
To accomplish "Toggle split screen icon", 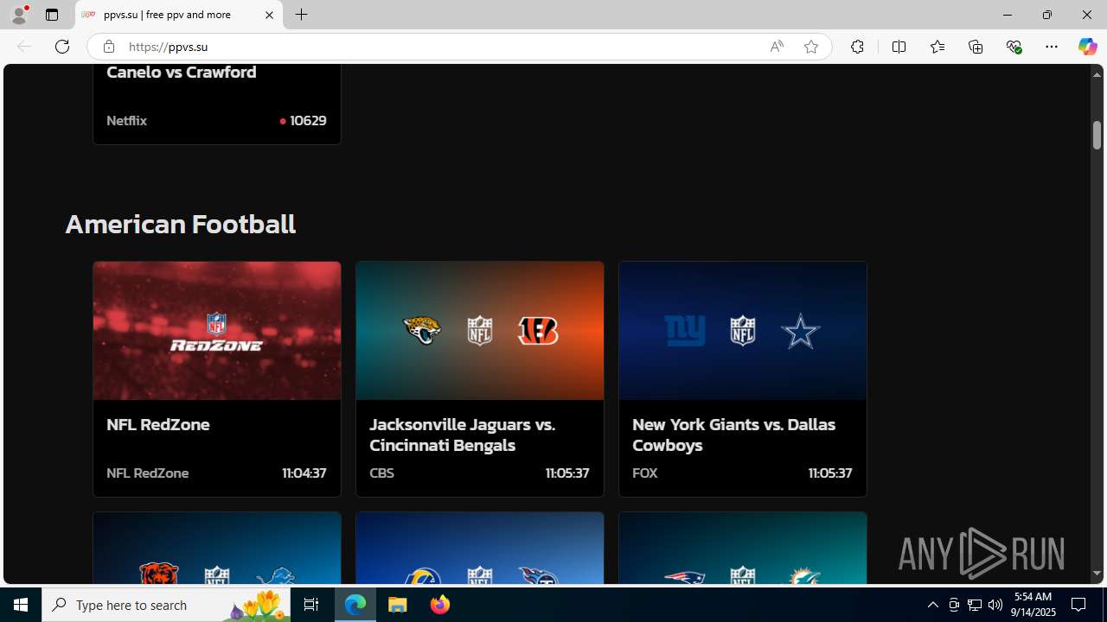I will tap(899, 47).
